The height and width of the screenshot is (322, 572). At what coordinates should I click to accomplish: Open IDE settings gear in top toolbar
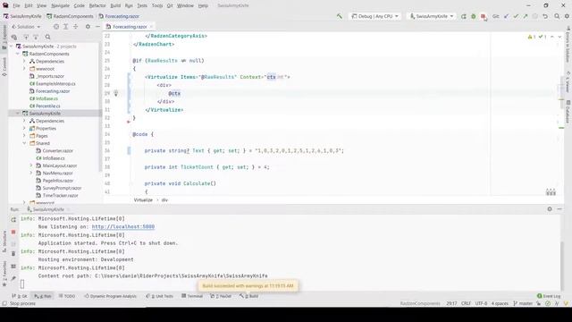(567, 16)
